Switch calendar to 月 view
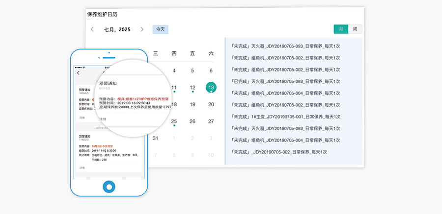The width and height of the screenshot is (442, 214). (341, 29)
